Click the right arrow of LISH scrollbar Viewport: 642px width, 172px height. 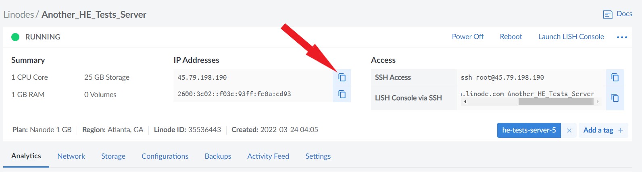tap(598, 102)
